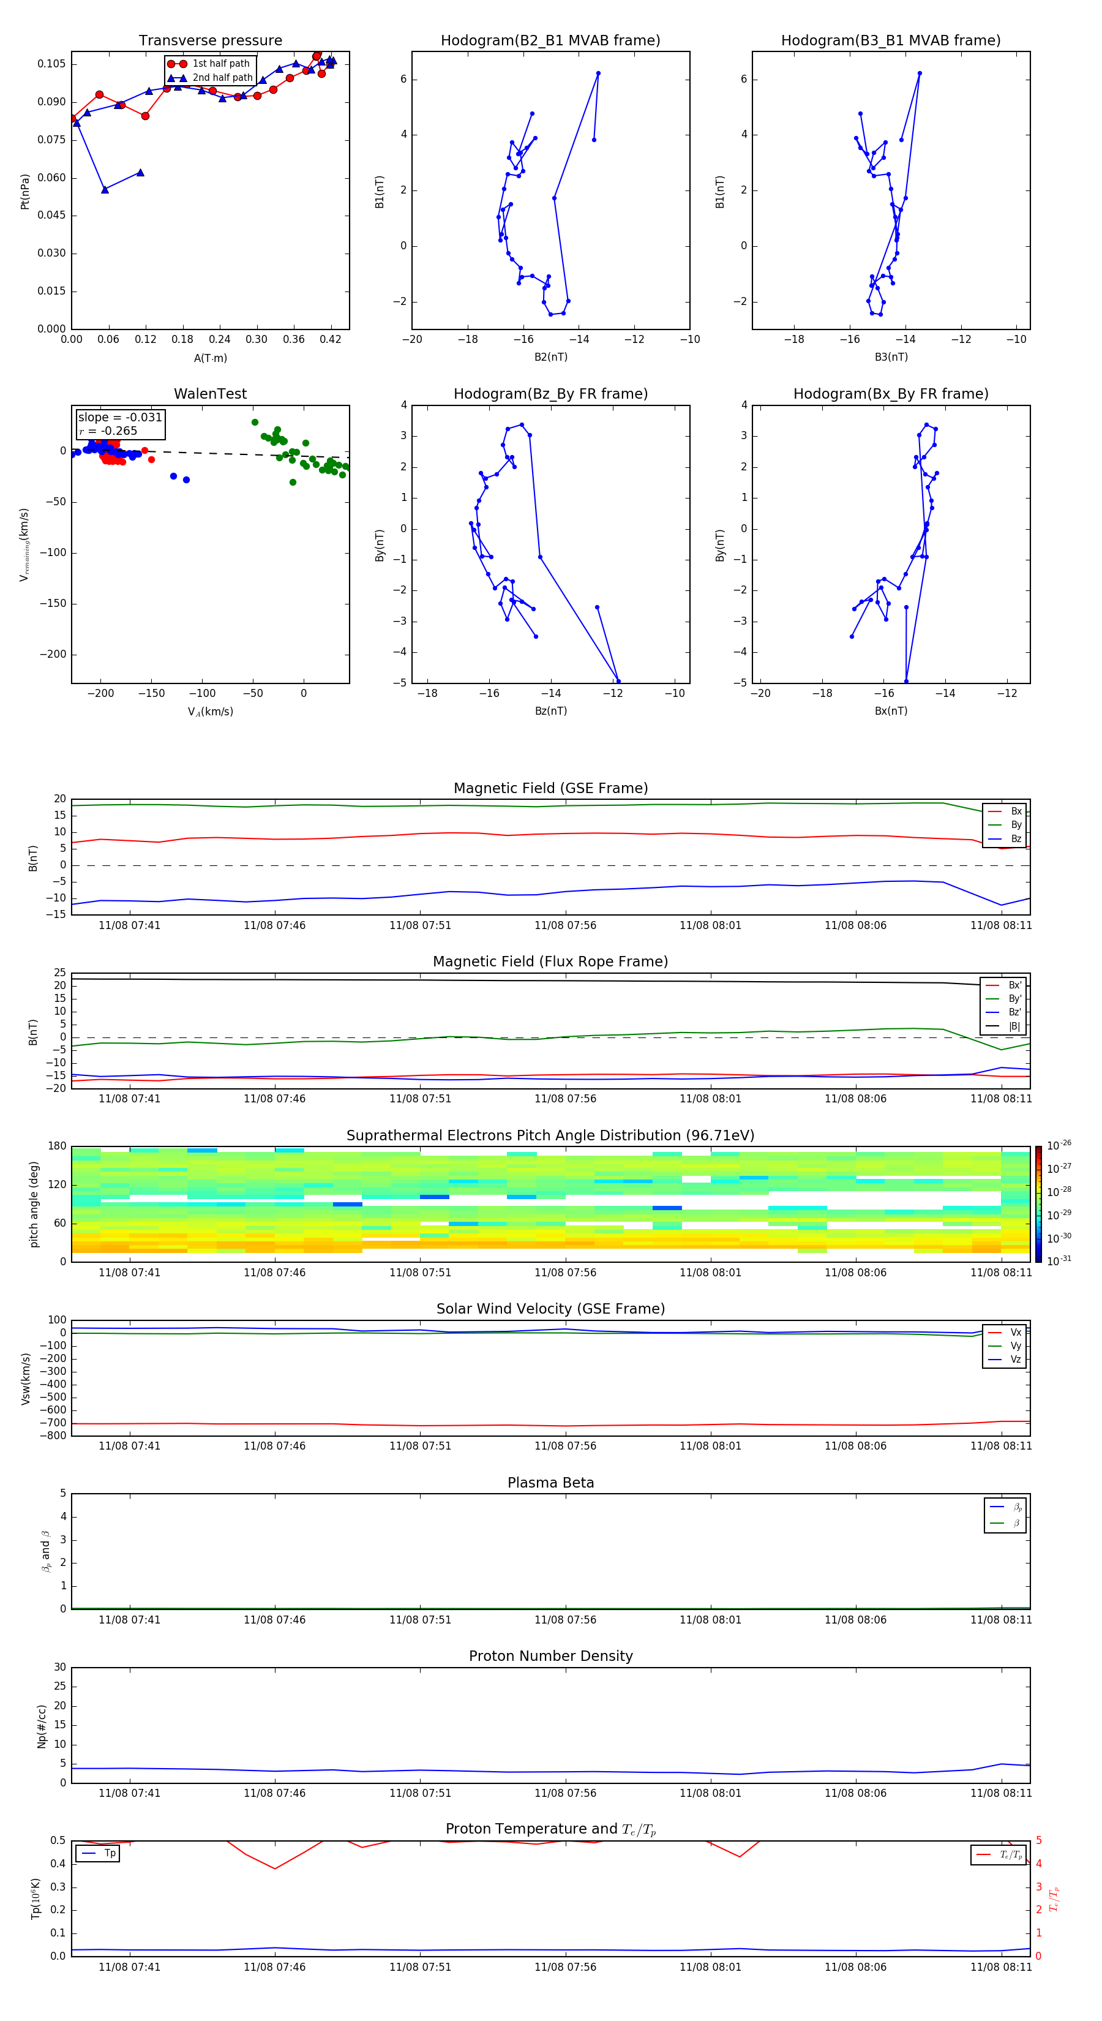Viewport: 1102px width, 2021px height.
Task: Select the 'Hodogram(Bx_By FR frame)' title
Action: [891, 394]
